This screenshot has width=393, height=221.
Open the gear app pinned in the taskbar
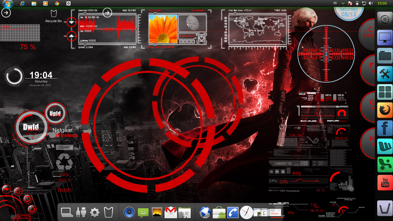(x=68, y=3)
